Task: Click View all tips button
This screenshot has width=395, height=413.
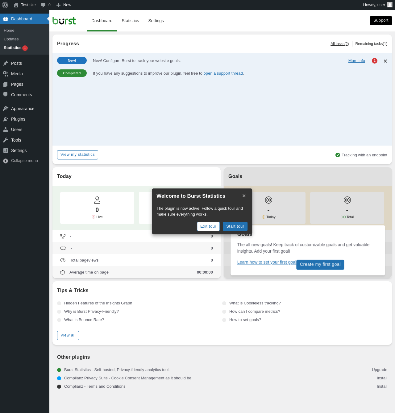Action: (x=68, y=336)
